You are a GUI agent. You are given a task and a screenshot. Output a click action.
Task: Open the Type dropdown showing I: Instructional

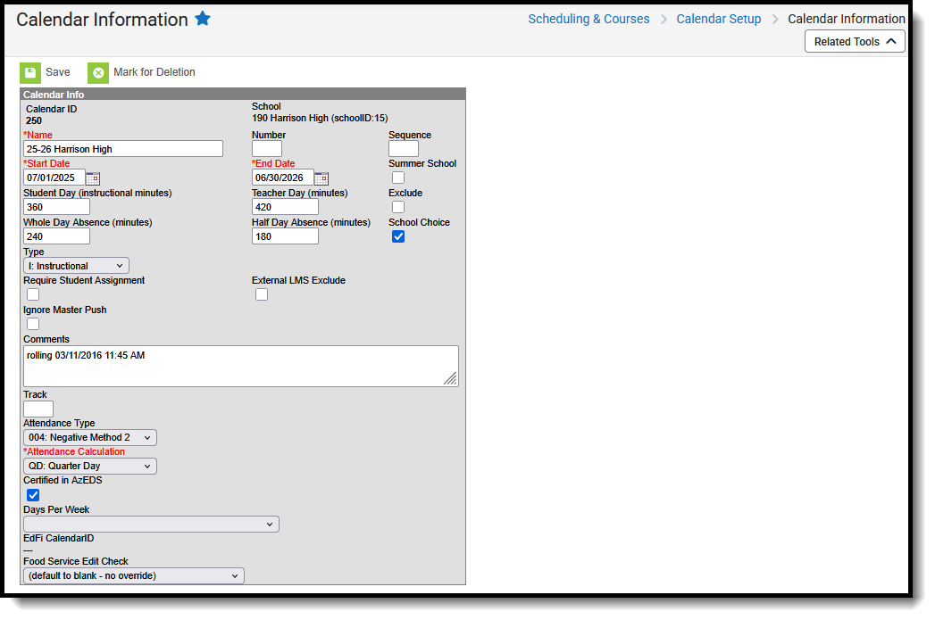pos(75,265)
